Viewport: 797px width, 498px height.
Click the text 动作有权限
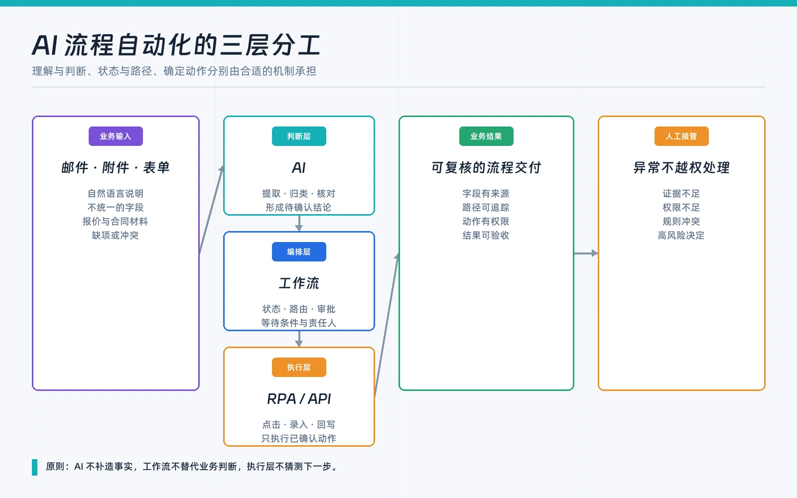pyautogui.click(x=486, y=221)
